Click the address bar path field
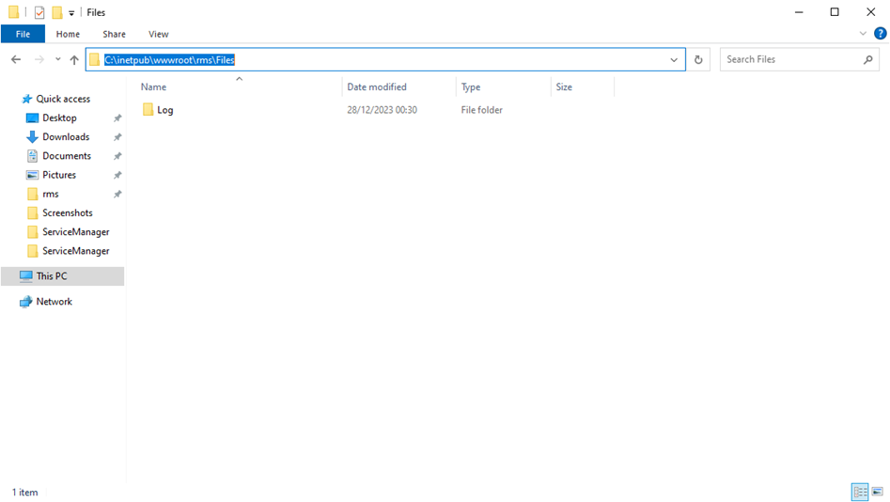Image resolution: width=890 pixels, height=502 pixels. tap(385, 59)
